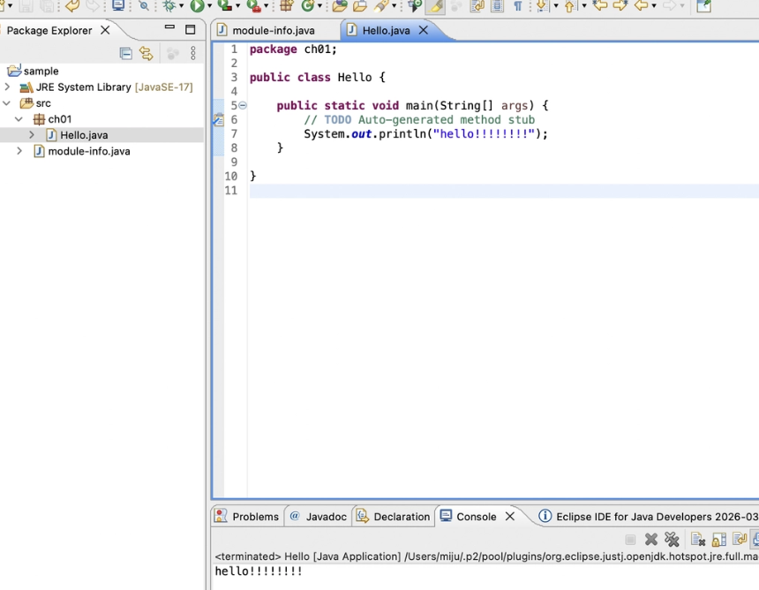
Task: Collapse All in Package Explorer
Action: point(126,53)
